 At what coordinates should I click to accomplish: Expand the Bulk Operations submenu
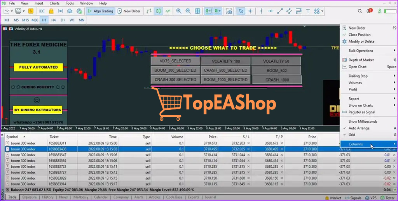[368, 51]
